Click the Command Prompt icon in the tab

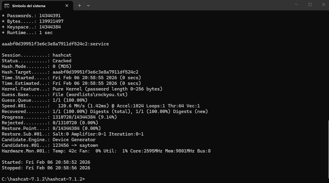[7, 5]
